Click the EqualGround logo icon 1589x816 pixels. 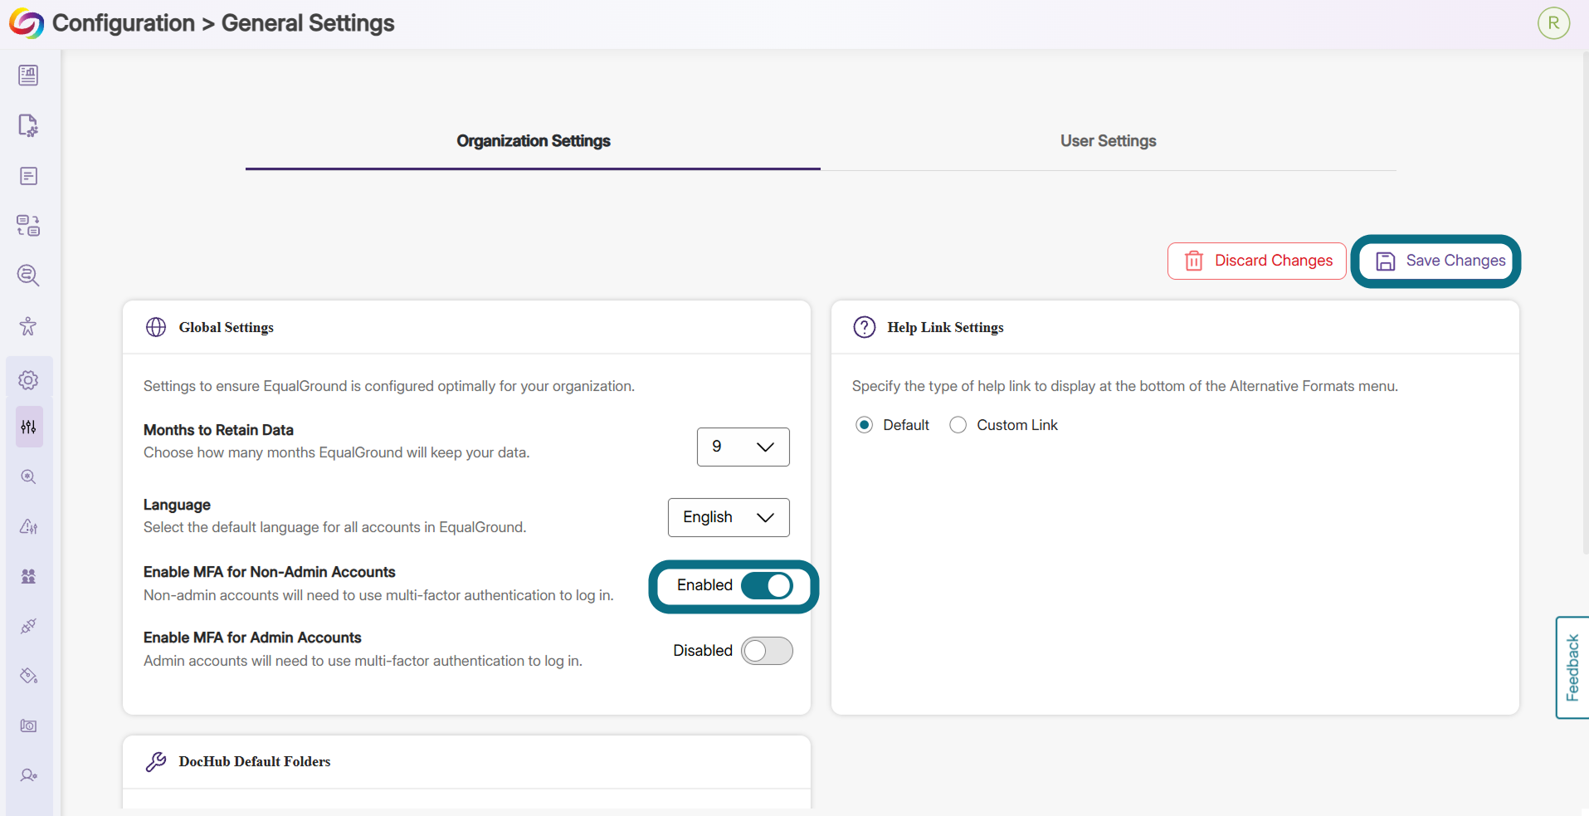click(27, 23)
